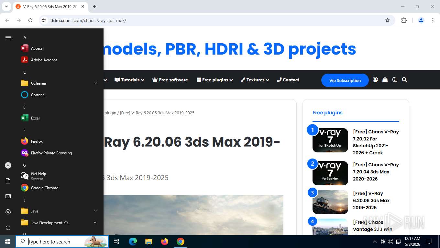Open Chrome tab search dropdown

coord(6,6)
